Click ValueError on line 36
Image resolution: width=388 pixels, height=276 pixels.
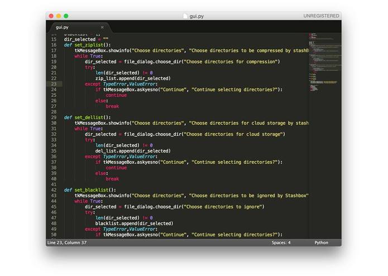[142, 156]
